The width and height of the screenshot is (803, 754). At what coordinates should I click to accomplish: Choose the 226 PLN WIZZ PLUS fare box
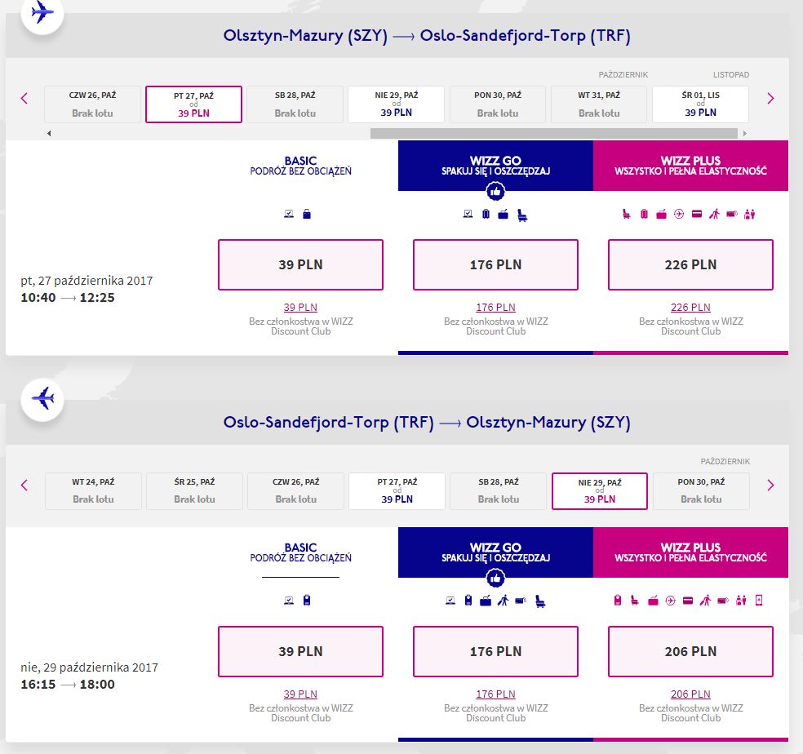[691, 265]
